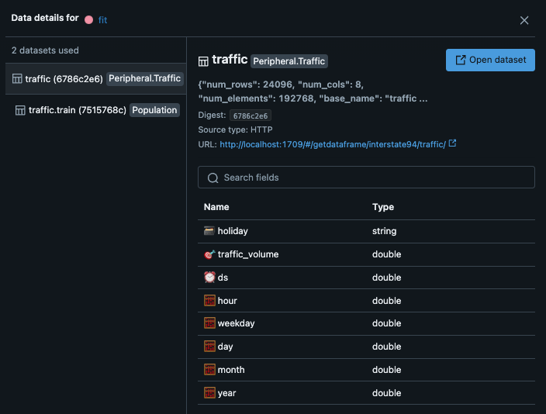The height and width of the screenshot is (414, 546).
Task: Click the Population tag
Action: [154, 110]
